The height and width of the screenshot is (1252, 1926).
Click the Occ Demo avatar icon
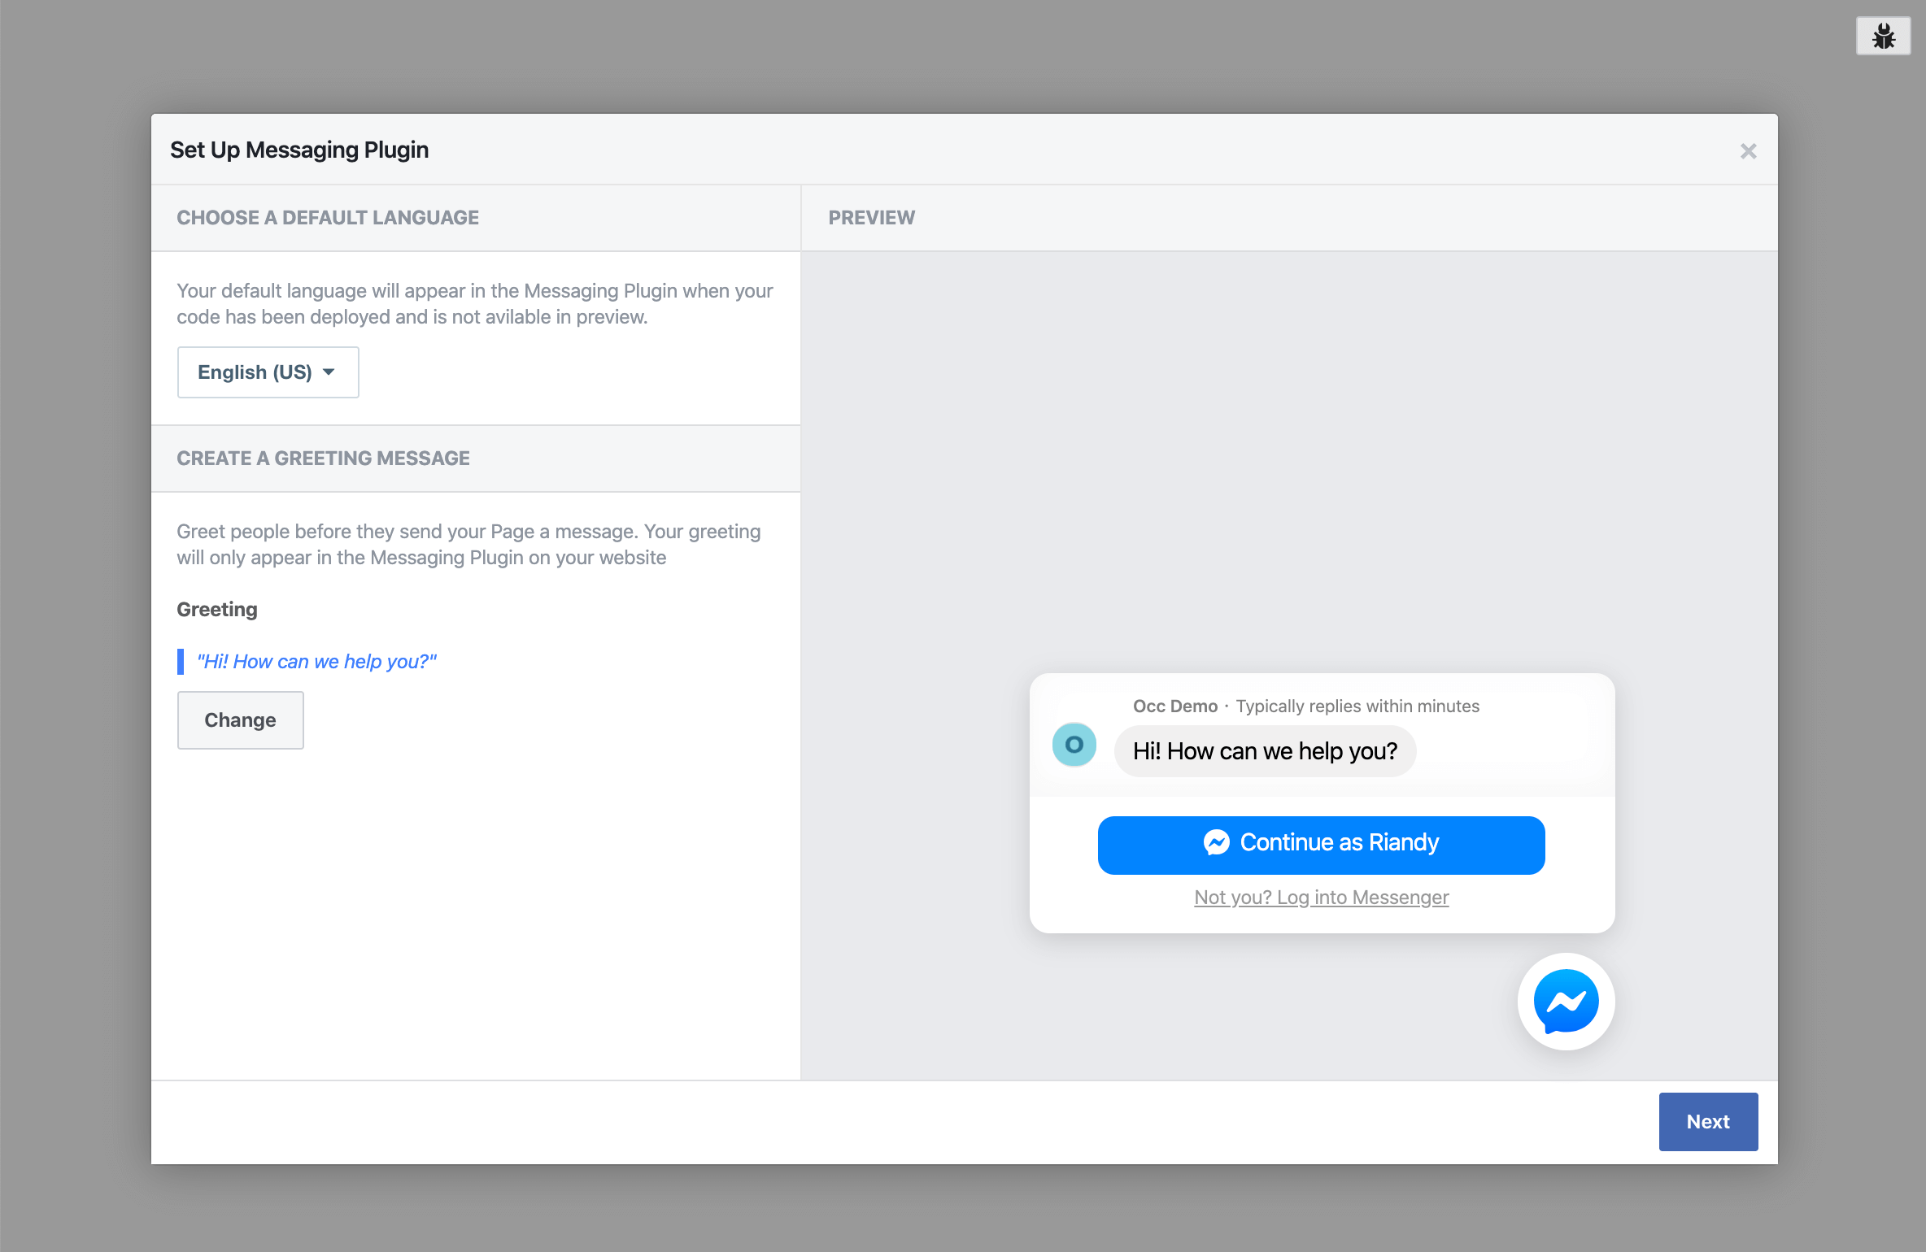[1074, 745]
